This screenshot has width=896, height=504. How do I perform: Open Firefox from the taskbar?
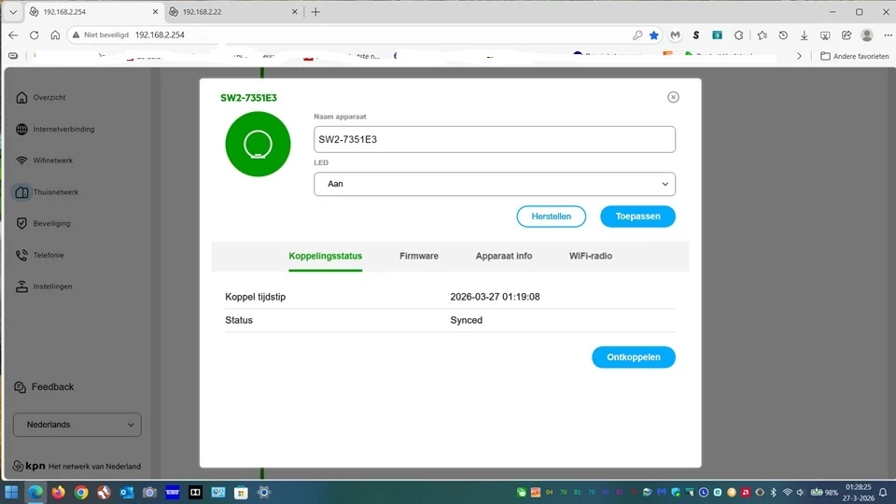point(58,492)
